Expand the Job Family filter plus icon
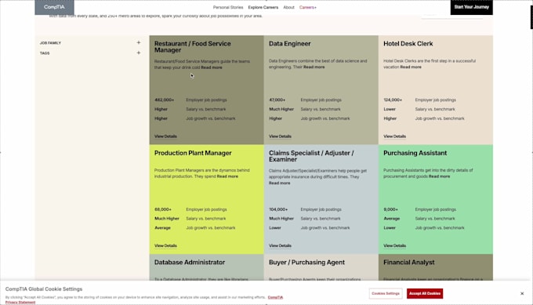This screenshot has width=533, height=305. tap(139, 42)
